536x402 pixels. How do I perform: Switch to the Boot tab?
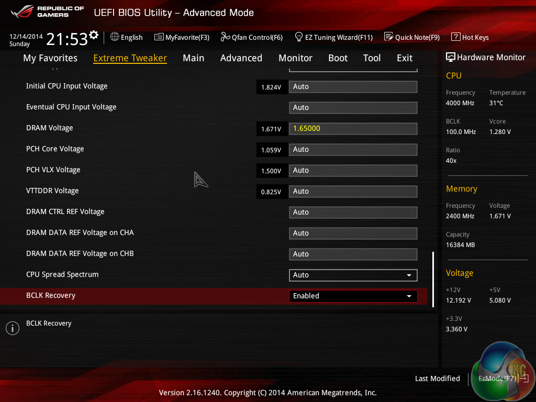[x=338, y=58]
